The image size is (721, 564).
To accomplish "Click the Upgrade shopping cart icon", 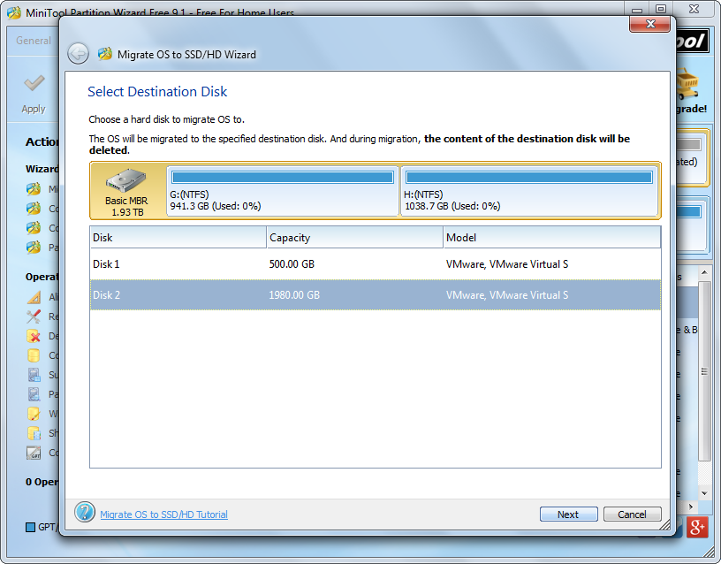I will pos(687,84).
